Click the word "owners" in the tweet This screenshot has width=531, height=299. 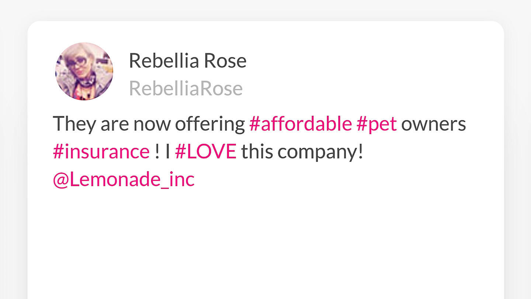(433, 124)
